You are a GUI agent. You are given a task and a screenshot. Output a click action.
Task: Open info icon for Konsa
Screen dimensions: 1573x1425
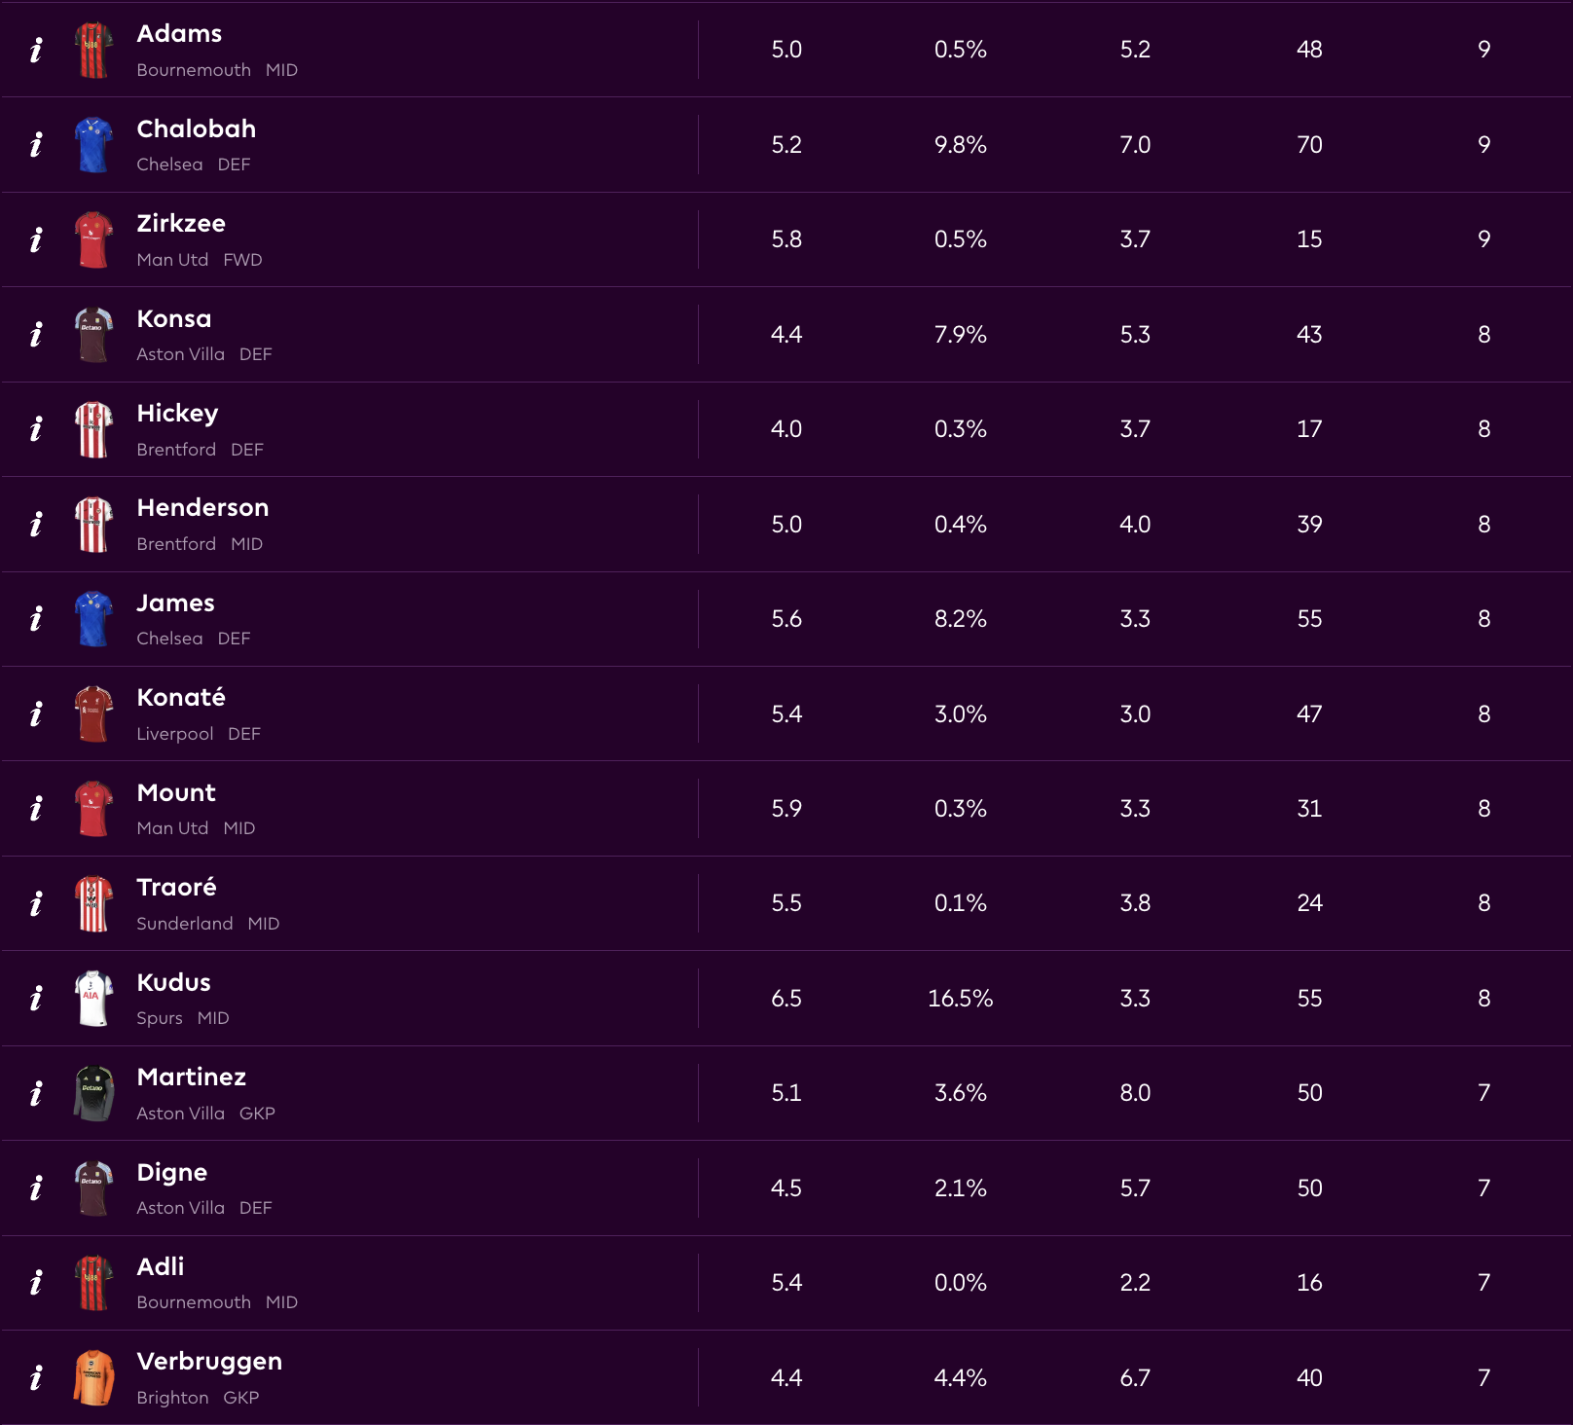pos(36,335)
